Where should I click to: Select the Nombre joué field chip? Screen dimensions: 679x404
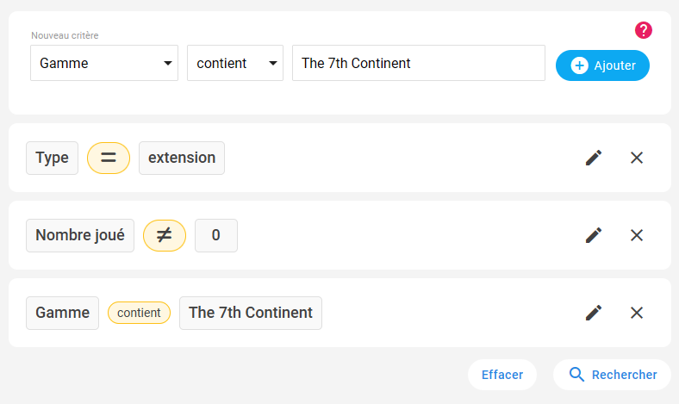point(80,236)
